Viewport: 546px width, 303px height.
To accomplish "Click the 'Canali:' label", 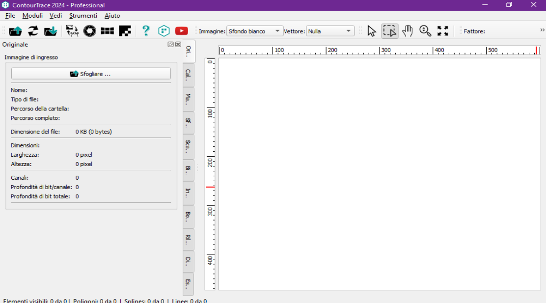I will (20, 178).
